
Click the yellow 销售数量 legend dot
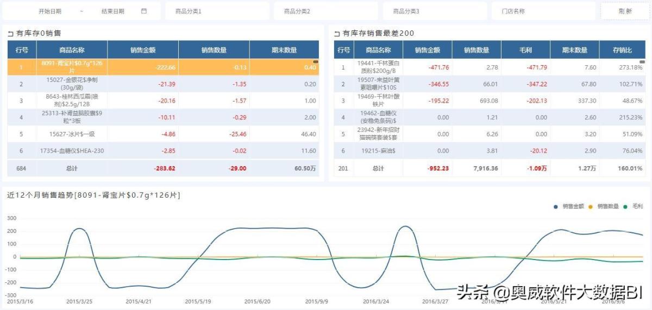tap(591, 206)
